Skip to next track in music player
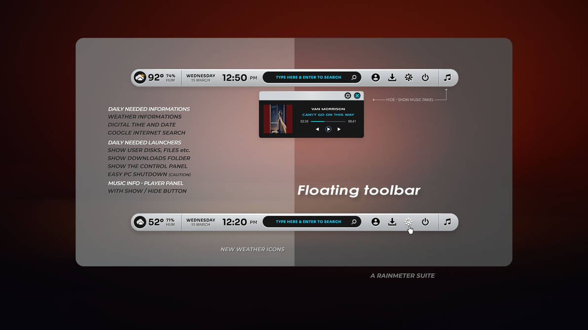The height and width of the screenshot is (330, 588). point(339,129)
